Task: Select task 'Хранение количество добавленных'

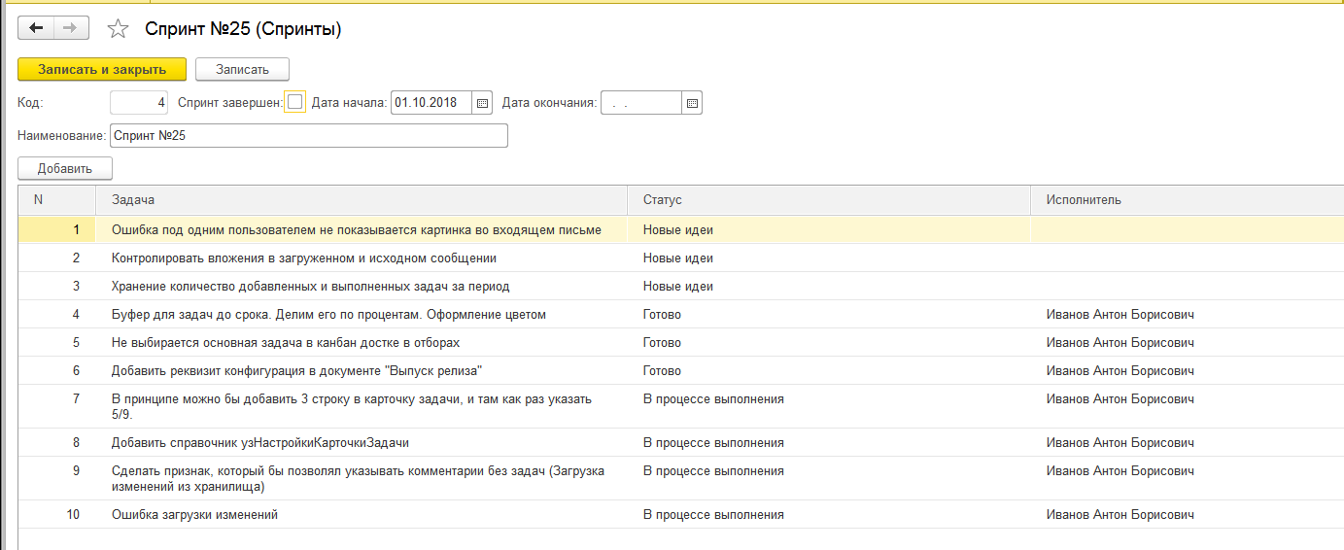Action: pyautogui.click(x=311, y=287)
